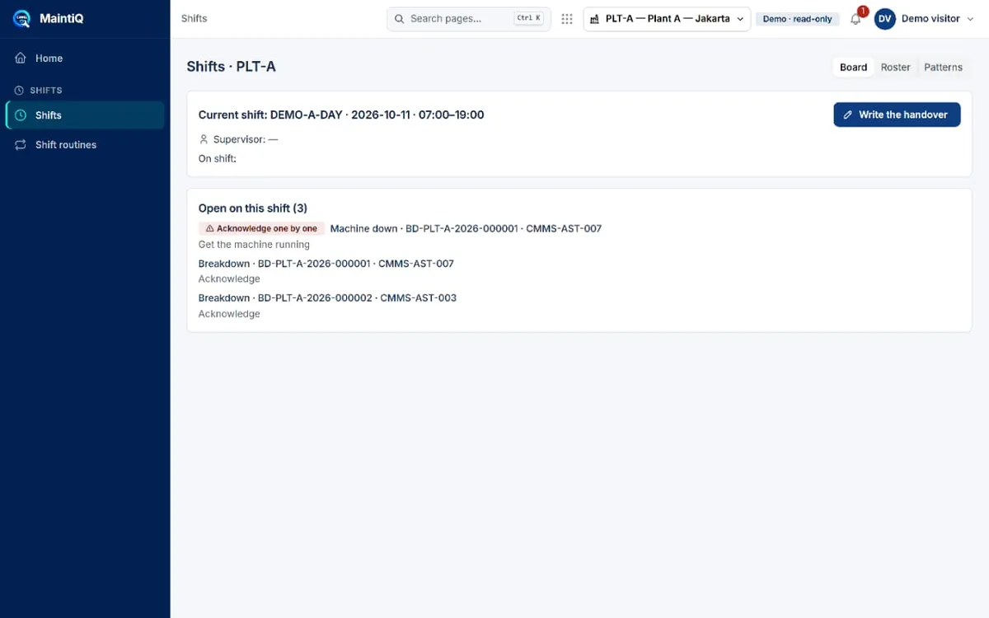989x618 pixels.
Task: Click the supervisor person icon
Action: (204, 139)
